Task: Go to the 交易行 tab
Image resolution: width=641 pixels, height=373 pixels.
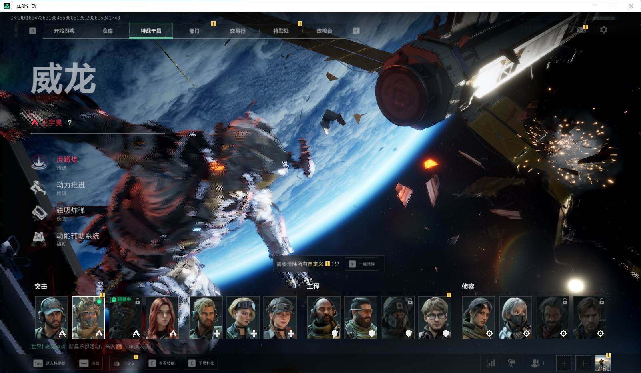Action: pos(238,31)
